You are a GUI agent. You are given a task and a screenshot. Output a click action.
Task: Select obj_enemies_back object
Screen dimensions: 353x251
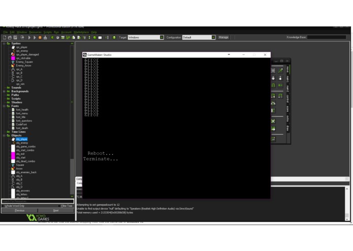coord(26,172)
